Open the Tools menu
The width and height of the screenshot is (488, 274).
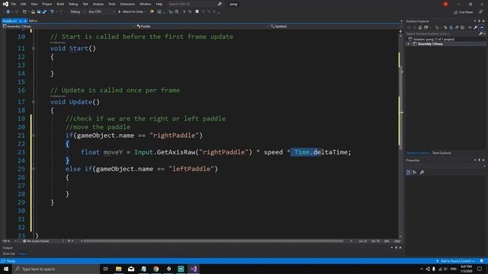[x=112, y=4]
